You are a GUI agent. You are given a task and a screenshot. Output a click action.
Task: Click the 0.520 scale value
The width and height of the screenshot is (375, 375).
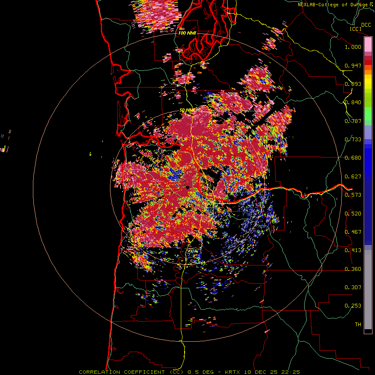click(x=353, y=214)
